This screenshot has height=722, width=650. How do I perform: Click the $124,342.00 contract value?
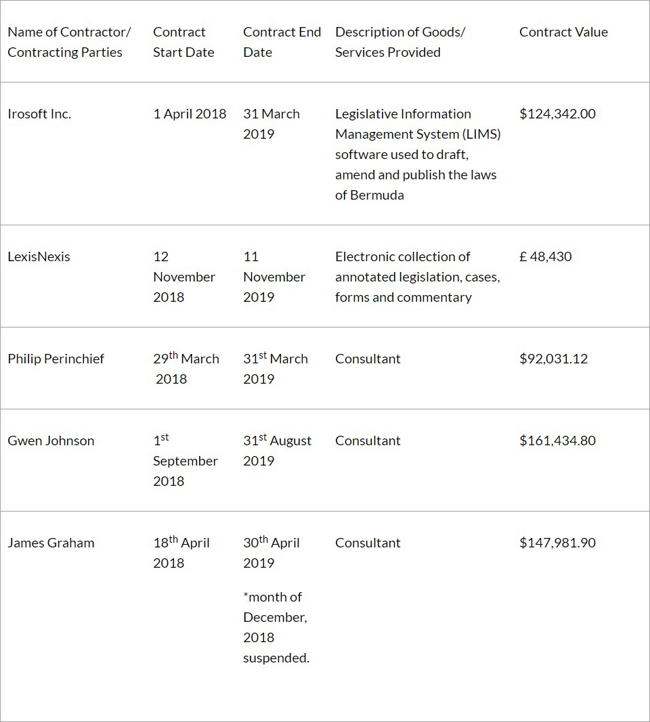tap(557, 114)
